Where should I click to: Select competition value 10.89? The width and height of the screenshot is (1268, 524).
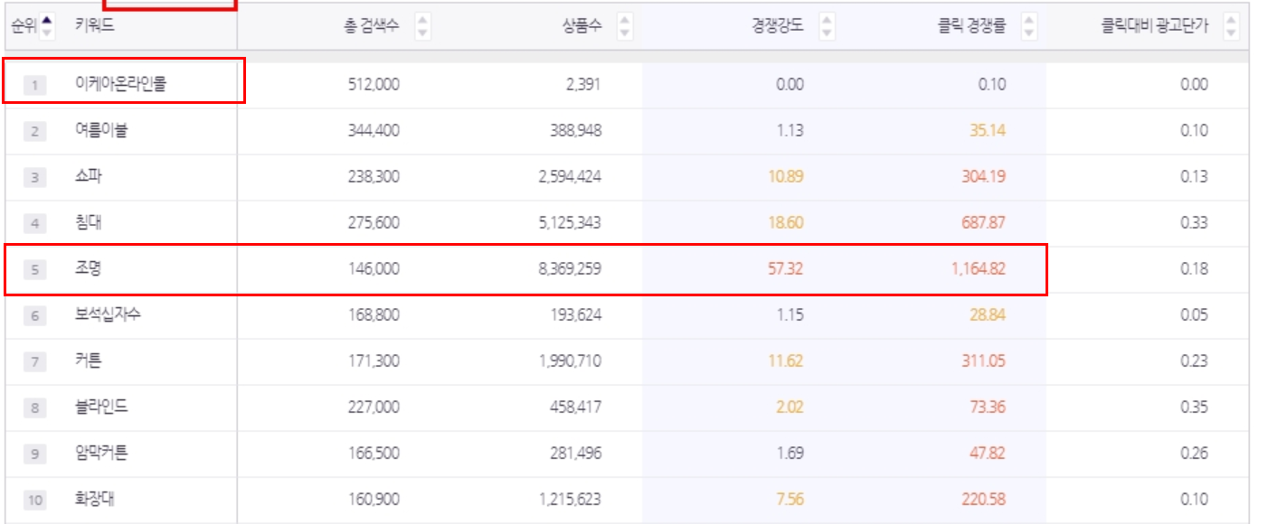click(x=786, y=177)
